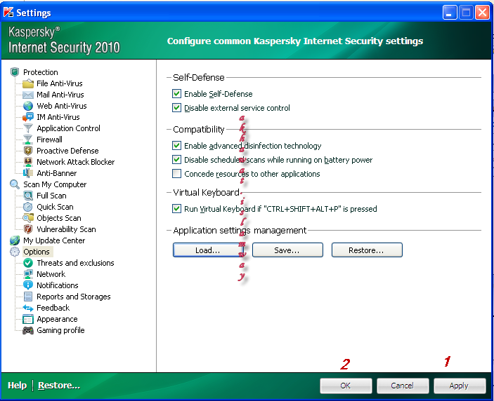Screen dimensions: 494x401
Task: Select File Anti-Virus in the tree
Action: point(60,83)
